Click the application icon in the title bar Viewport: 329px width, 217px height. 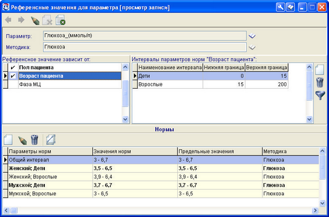point(6,8)
